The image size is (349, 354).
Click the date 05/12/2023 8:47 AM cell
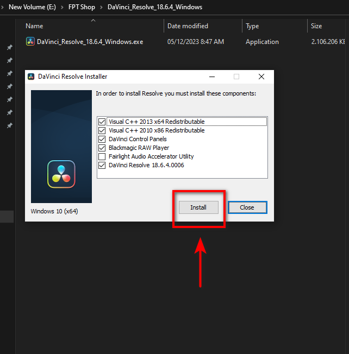coord(196,42)
